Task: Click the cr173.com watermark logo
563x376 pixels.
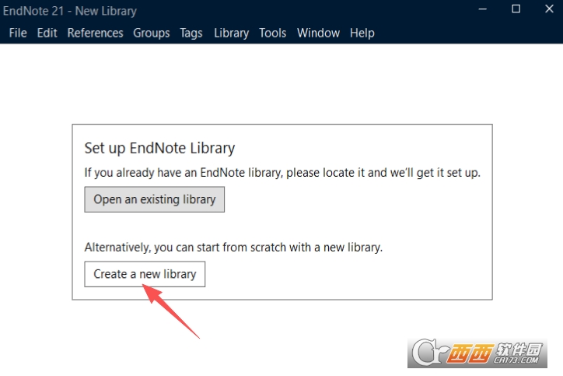Action: coord(477,353)
